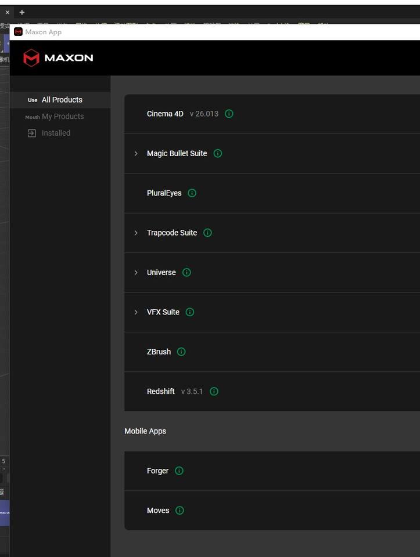Click the Installed sidebar icon

click(32, 133)
